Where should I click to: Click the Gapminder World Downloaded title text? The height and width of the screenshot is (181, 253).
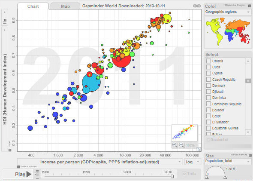tap(123, 6)
